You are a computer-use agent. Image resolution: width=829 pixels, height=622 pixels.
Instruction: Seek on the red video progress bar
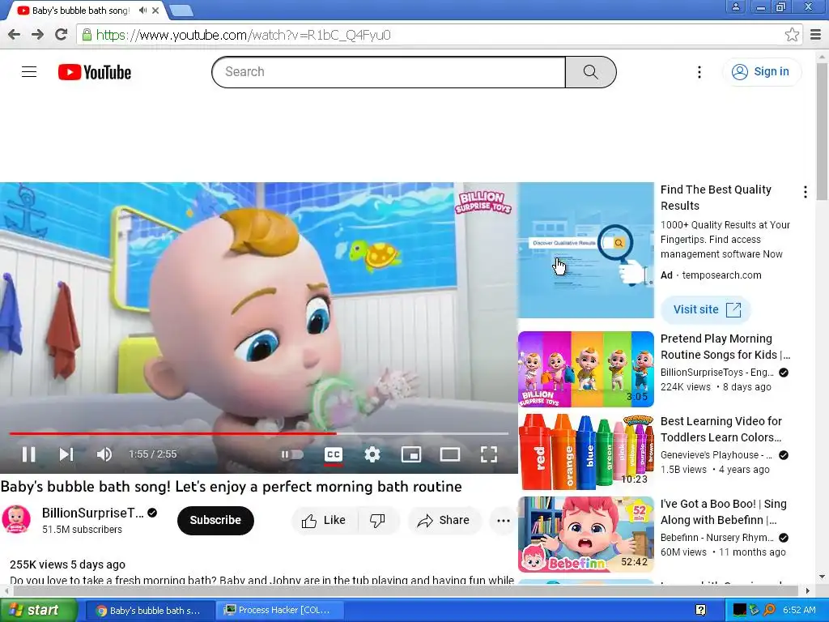(258, 433)
